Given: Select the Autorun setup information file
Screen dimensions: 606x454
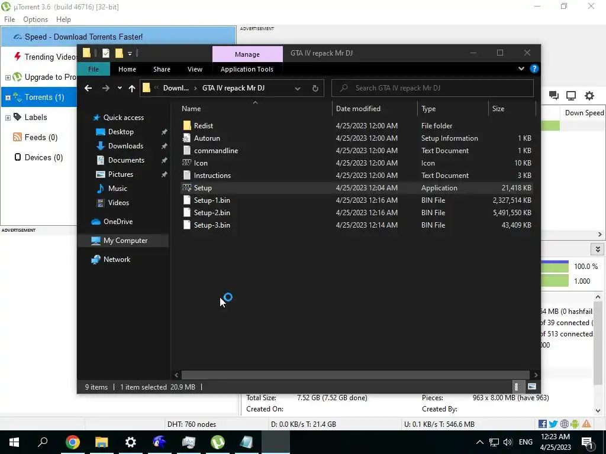Looking at the screenshot, I should pyautogui.click(x=207, y=138).
